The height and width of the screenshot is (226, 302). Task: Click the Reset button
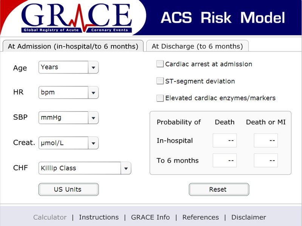219,189
